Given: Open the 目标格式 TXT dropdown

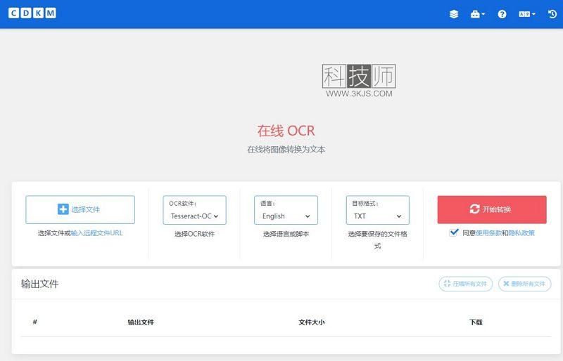Looking at the screenshot, I should pyautogui.click(x=378, y=210).
